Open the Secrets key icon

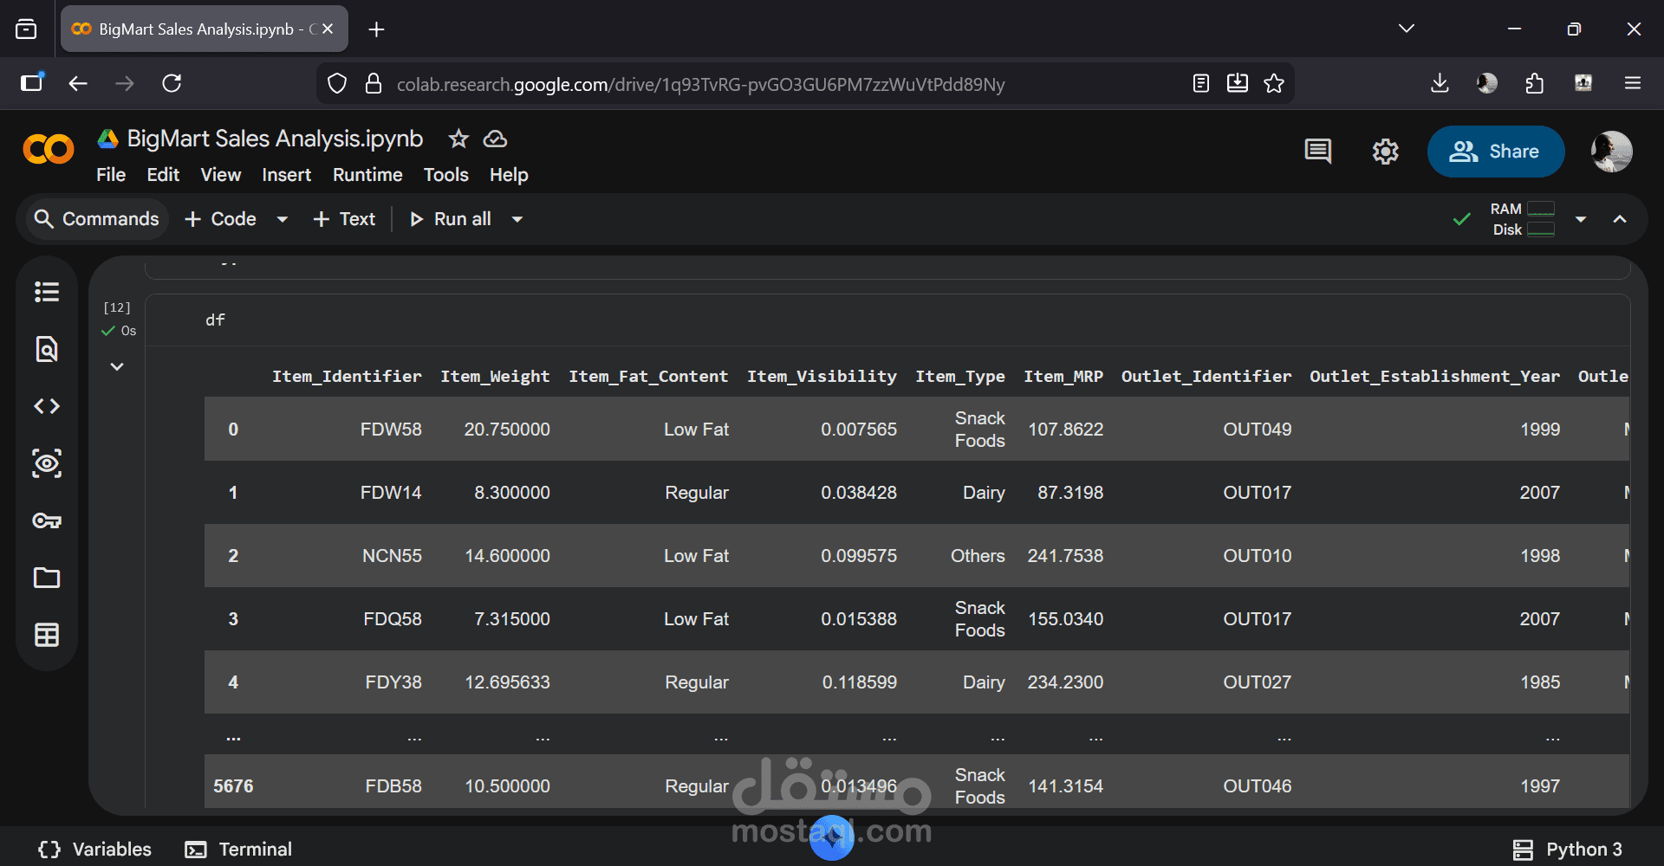(47, 520)
